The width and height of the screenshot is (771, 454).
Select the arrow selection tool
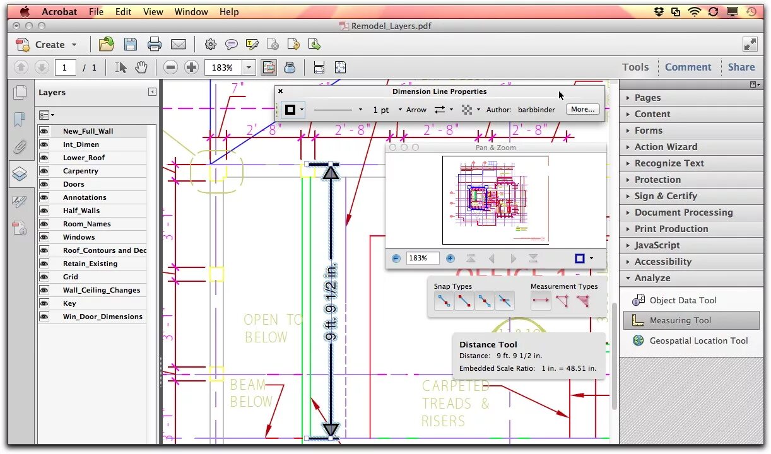tap(121, 67)
